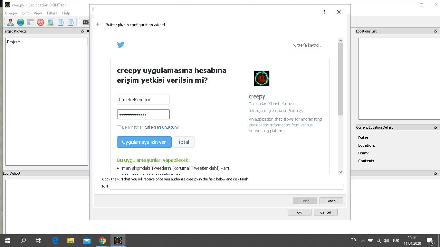Click the second document export arrow icon
This screenshot has width=440, height=247.
tap(71, 22)
